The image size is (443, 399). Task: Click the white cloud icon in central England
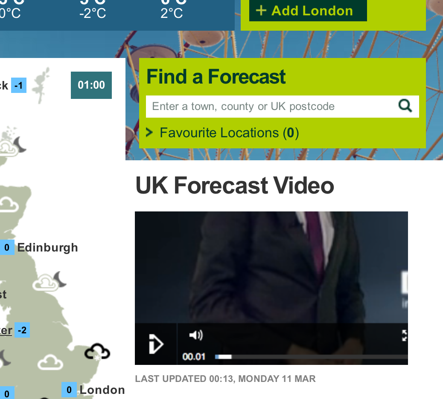[x=50, y=362]
